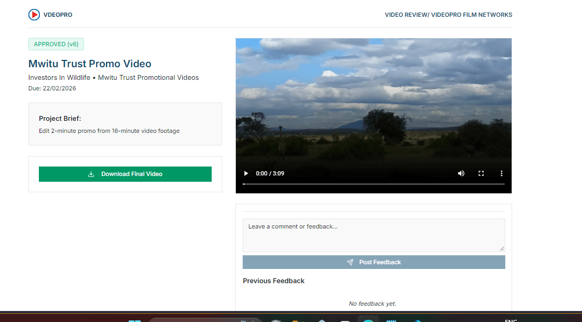582x322 pixels.
Task: Click 'Investors In Wildlife • Mwitu Trust Promotional Videos' line
Action: tap(113, 78)
